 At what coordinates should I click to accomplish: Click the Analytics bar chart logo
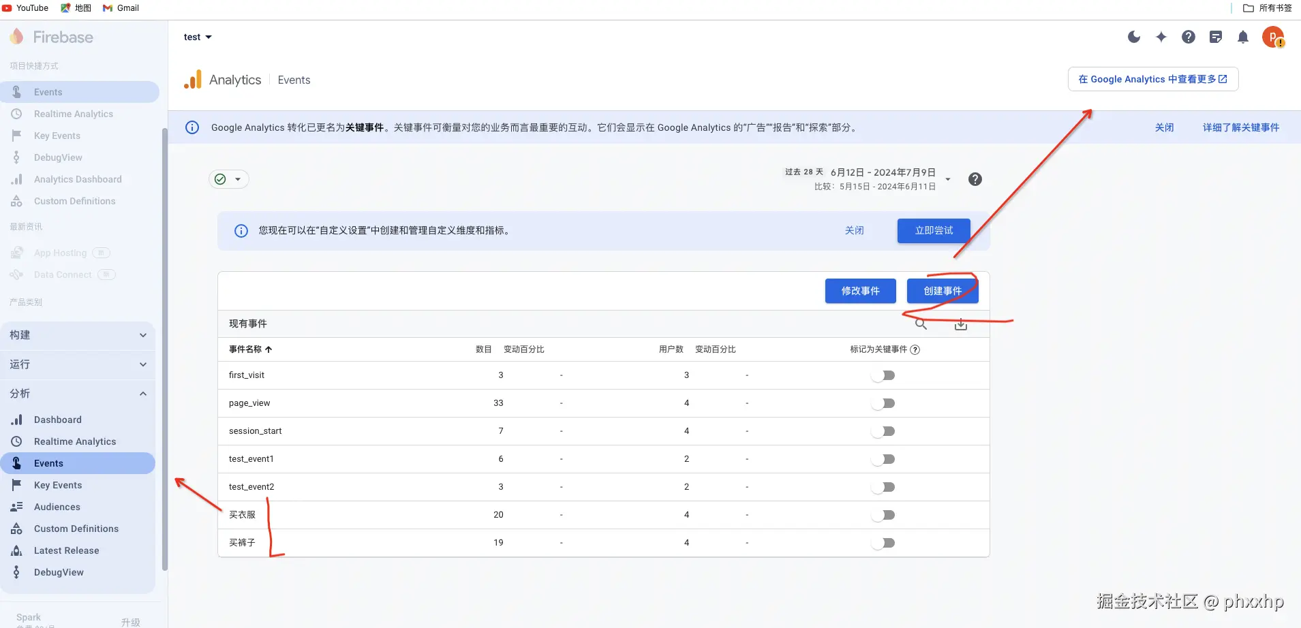[193, 80]
